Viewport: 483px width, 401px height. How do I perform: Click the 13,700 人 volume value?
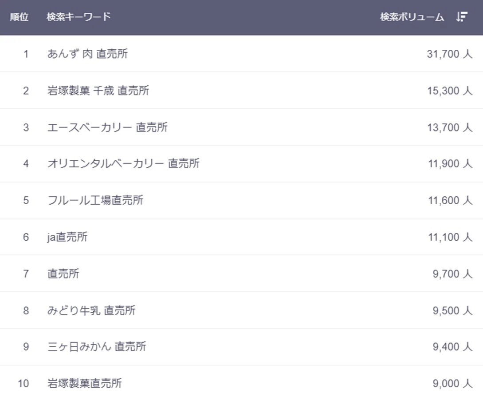point(449,127)
